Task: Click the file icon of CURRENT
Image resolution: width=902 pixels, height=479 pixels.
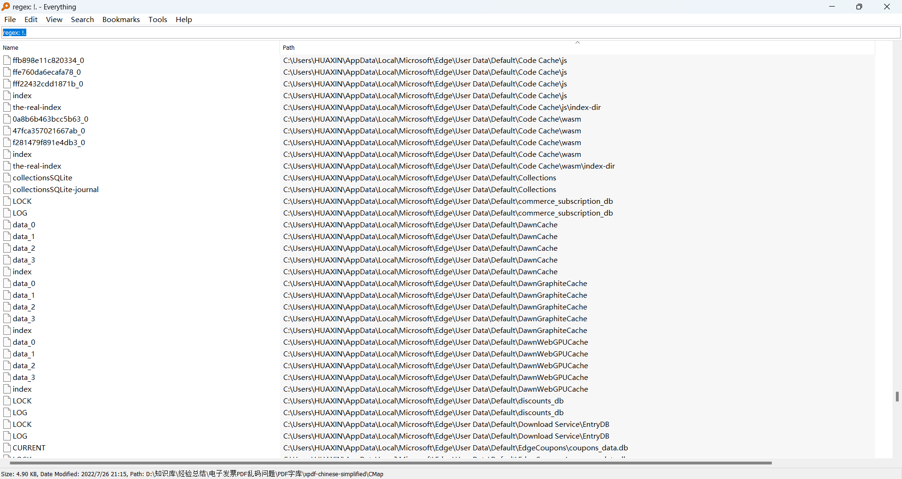Action: 7,448
